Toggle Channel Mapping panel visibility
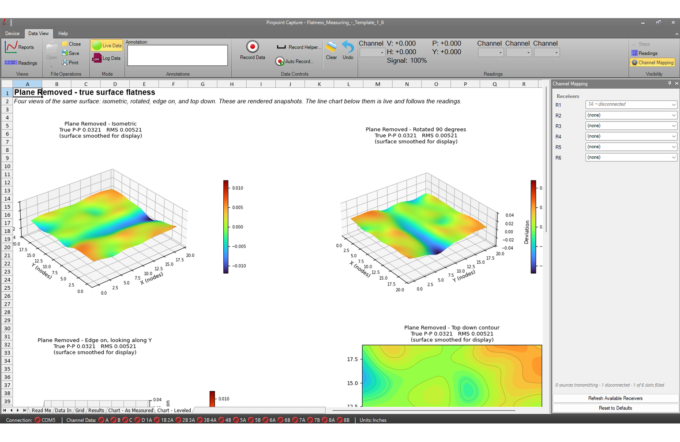The image size is (680, 442). pyautogui.click(x=652, y=63)
